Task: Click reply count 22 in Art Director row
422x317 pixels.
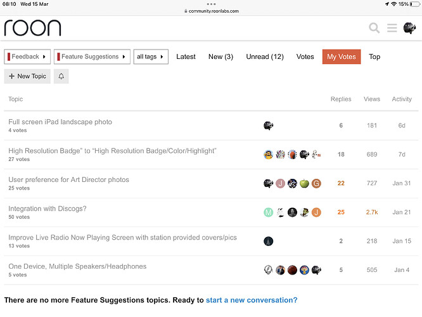Action: click(341, 183)
